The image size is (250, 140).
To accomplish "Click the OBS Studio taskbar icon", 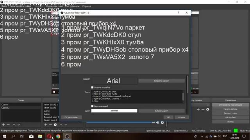I will [x=67, y=136].
